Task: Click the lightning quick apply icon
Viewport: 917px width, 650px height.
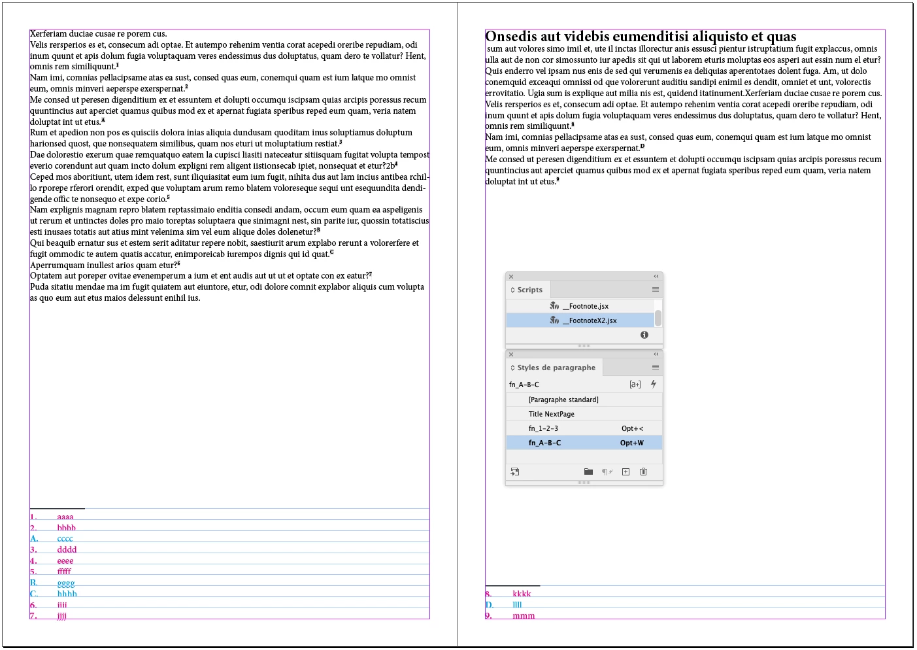Action: (653, 384)
